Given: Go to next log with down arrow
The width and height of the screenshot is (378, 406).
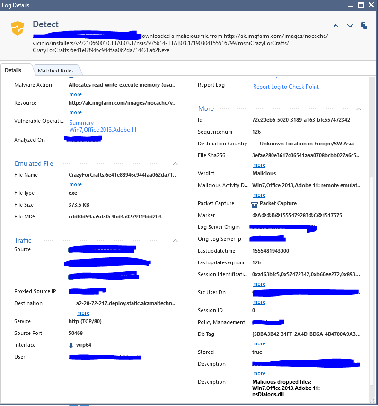Looking at the screenshot, I should pos(350,26).
